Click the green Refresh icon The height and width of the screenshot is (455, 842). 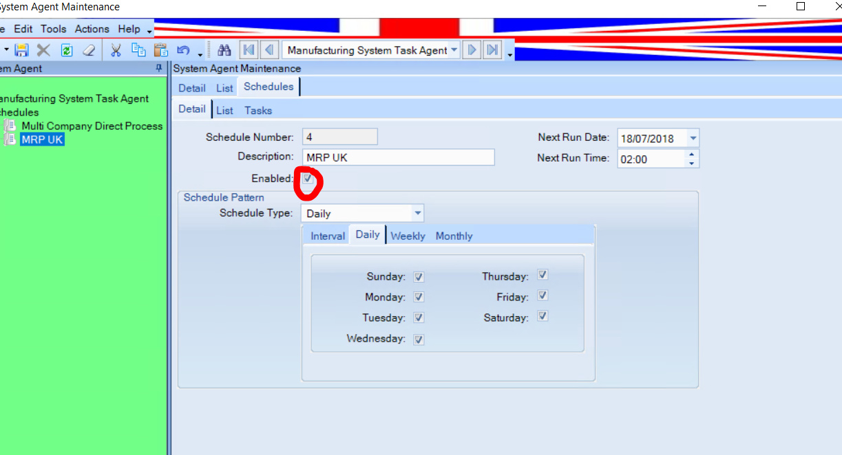point(66,50)
